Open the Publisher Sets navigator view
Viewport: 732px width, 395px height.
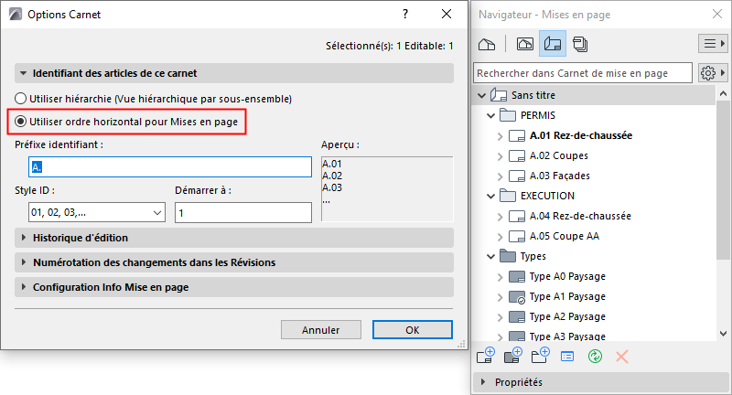pyautogui.click(x=580, y=43)
